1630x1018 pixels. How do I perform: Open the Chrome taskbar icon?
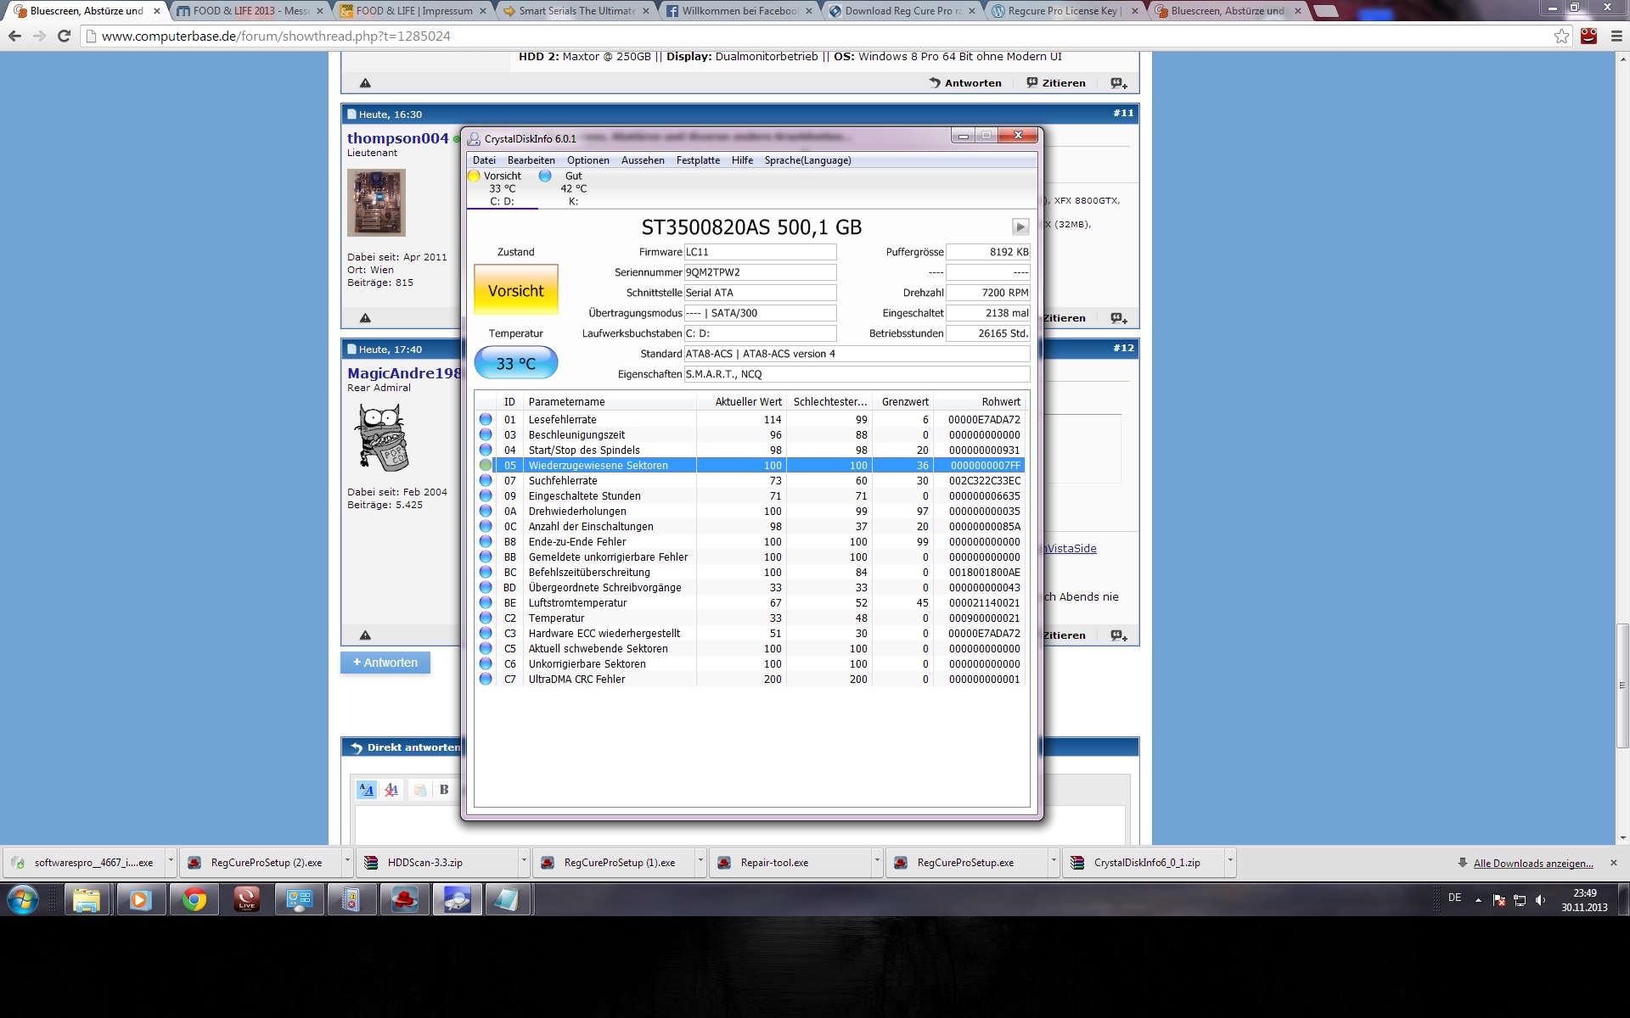[x=194, y=899]
